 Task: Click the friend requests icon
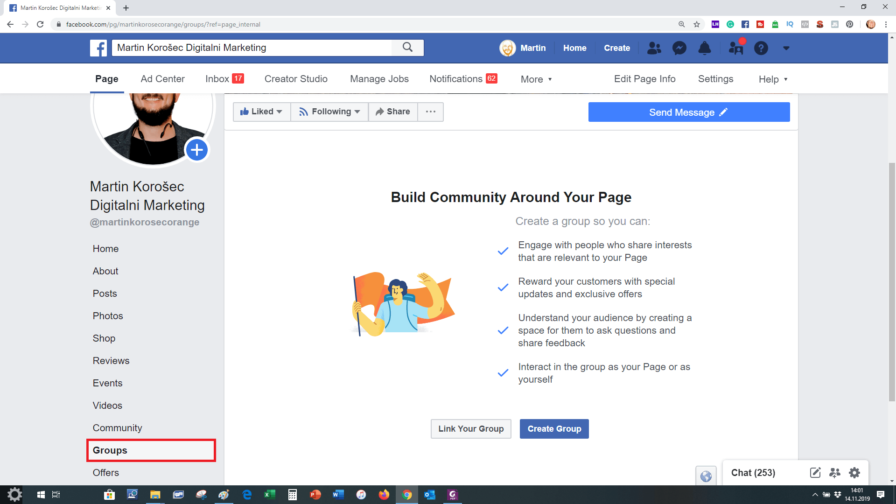click(654, 48)
